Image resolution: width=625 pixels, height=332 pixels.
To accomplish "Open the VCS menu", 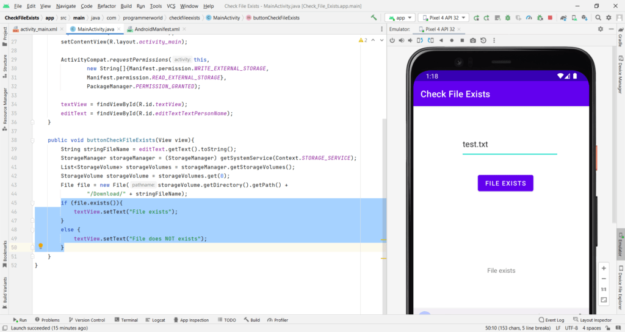I will [x=171, y=6].
